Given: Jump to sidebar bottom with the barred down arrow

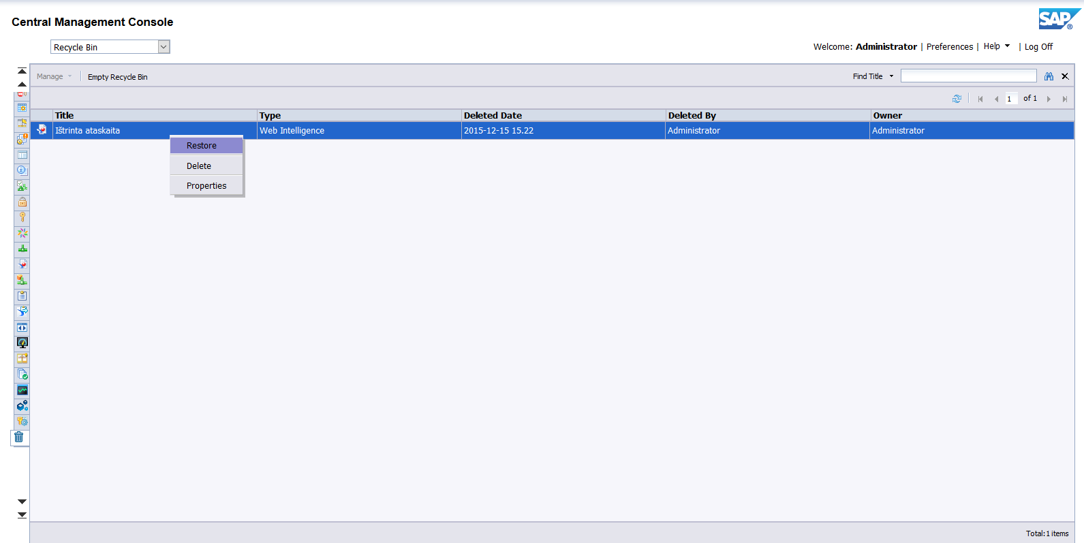Looking at the screenshot, I should pyautogui.click(x=22, y=515).
